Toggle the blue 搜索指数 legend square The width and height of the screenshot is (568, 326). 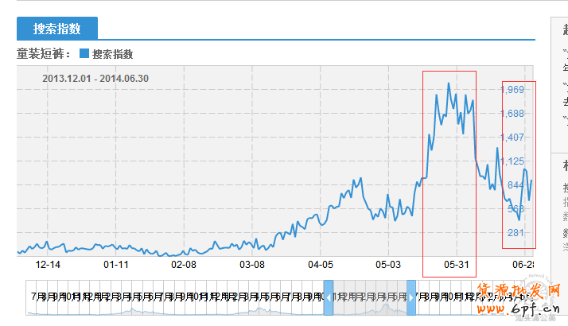pos(84,54)
